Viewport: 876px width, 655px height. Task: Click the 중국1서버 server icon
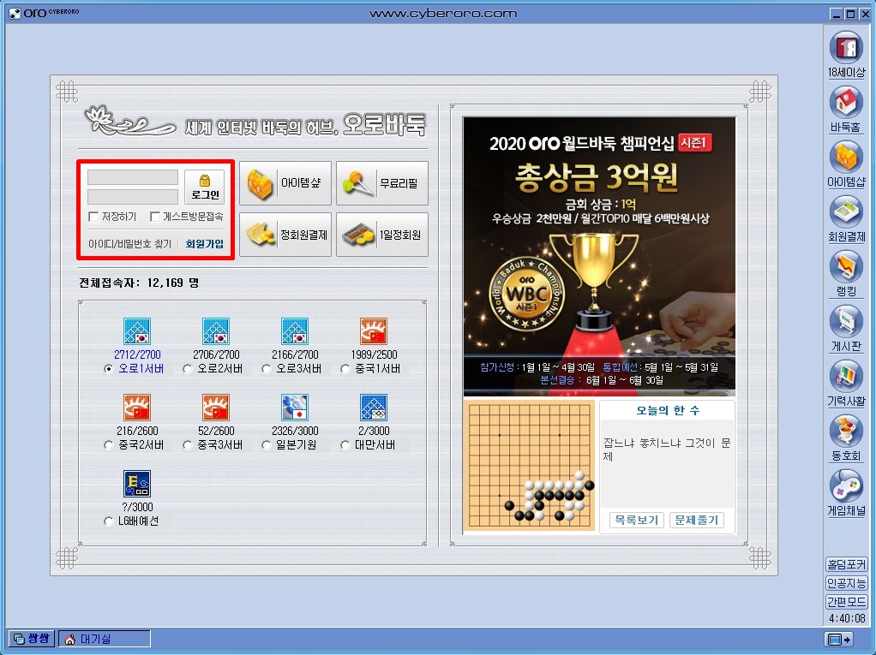(x=374, y=331)
